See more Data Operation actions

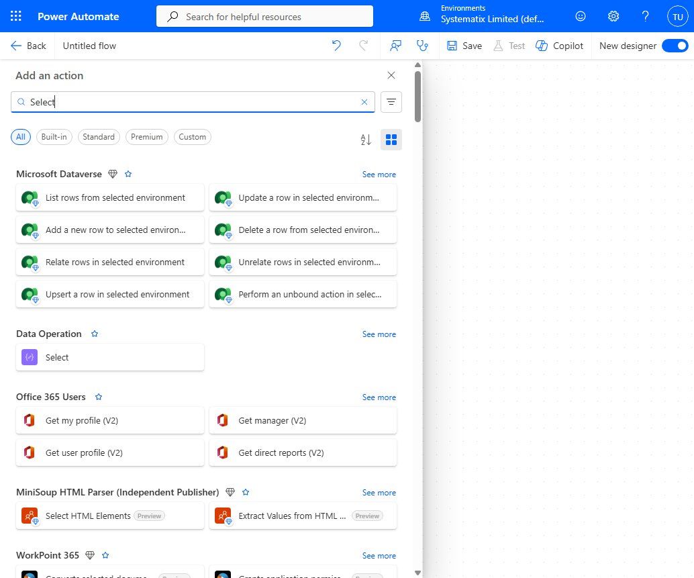(379, 334)
